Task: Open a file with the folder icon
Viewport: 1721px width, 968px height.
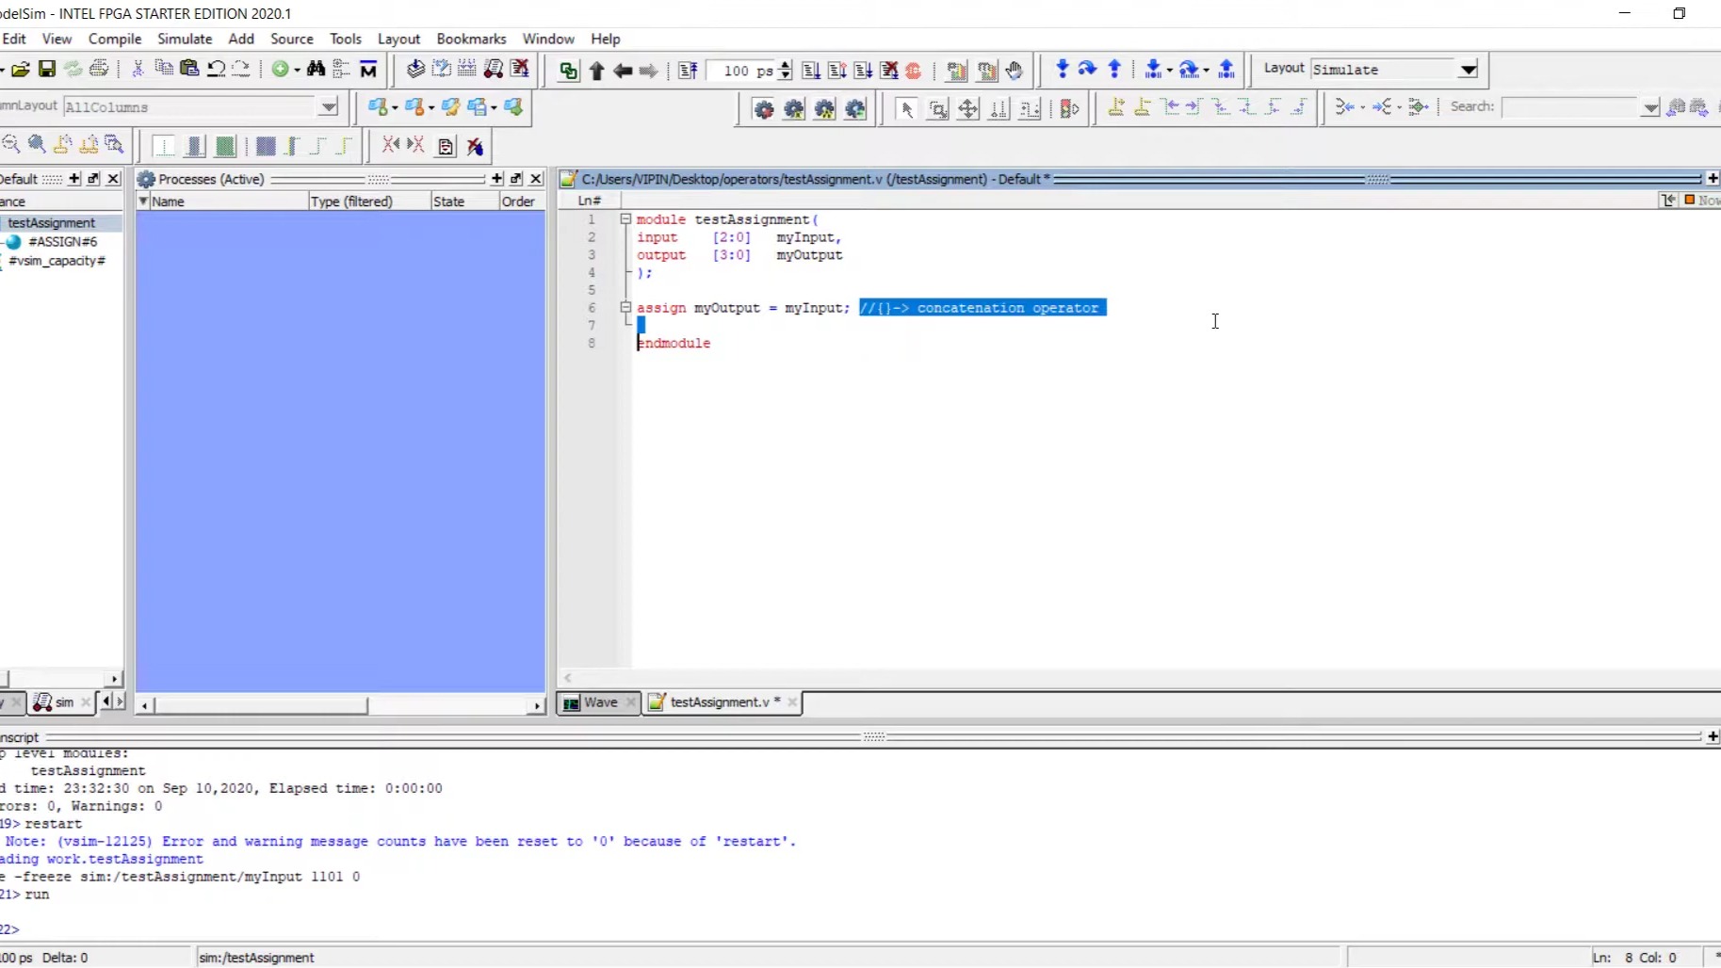Action: tap(21, 70)
